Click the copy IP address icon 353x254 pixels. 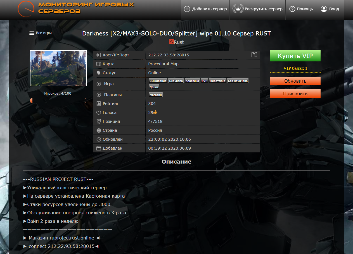coord(254,55)
